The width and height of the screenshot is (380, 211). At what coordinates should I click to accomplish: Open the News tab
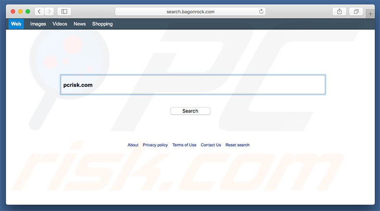pyautogui.click(x=79, y=24)
